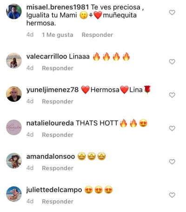Like natalieloureda's THATS HOTT comment

click(x=172, y=128)
